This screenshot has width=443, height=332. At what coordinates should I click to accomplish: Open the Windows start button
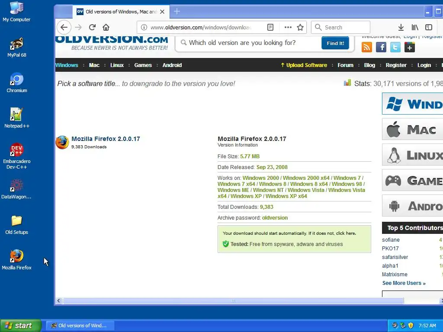(21, 326)
